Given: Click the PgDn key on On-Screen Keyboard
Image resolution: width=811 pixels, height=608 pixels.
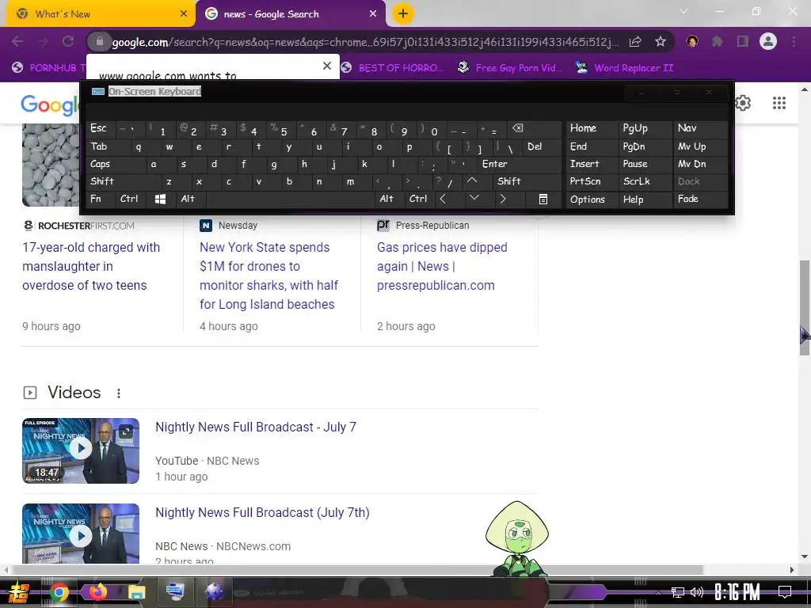Looking at the screenshot, I should click(x=645, y=146).
